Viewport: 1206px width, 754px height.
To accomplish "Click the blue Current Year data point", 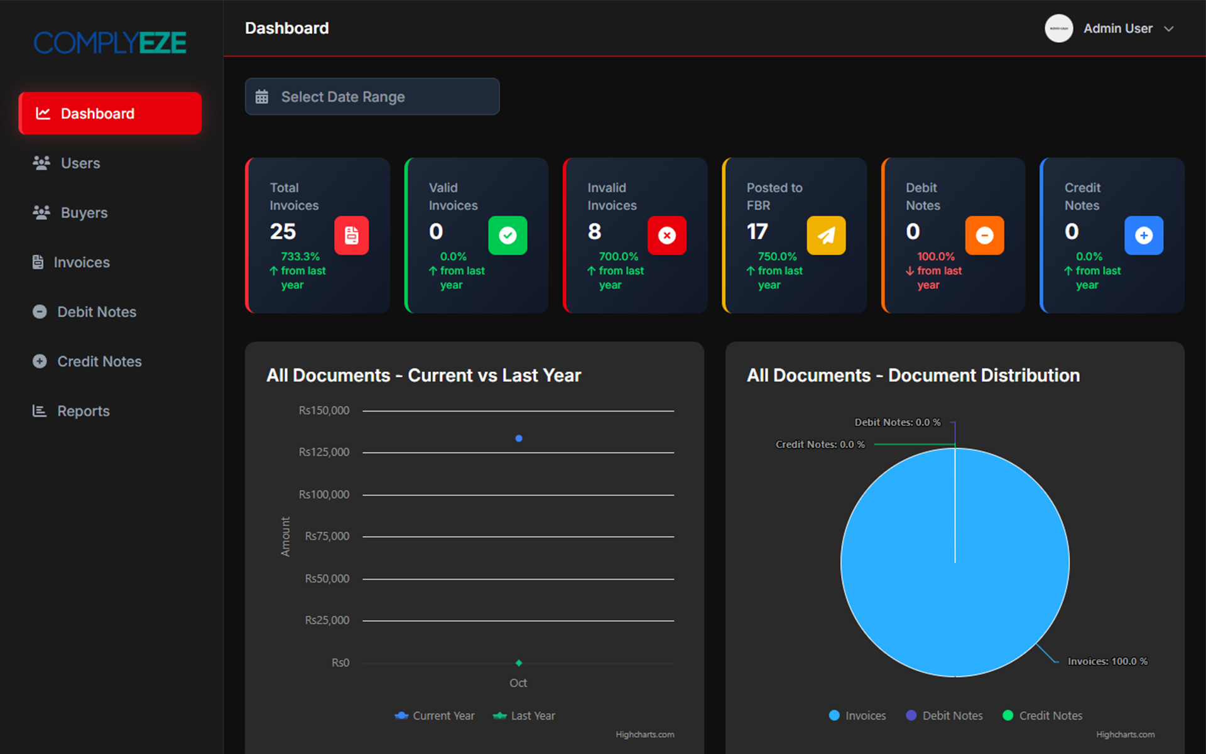I will point(519,439).
